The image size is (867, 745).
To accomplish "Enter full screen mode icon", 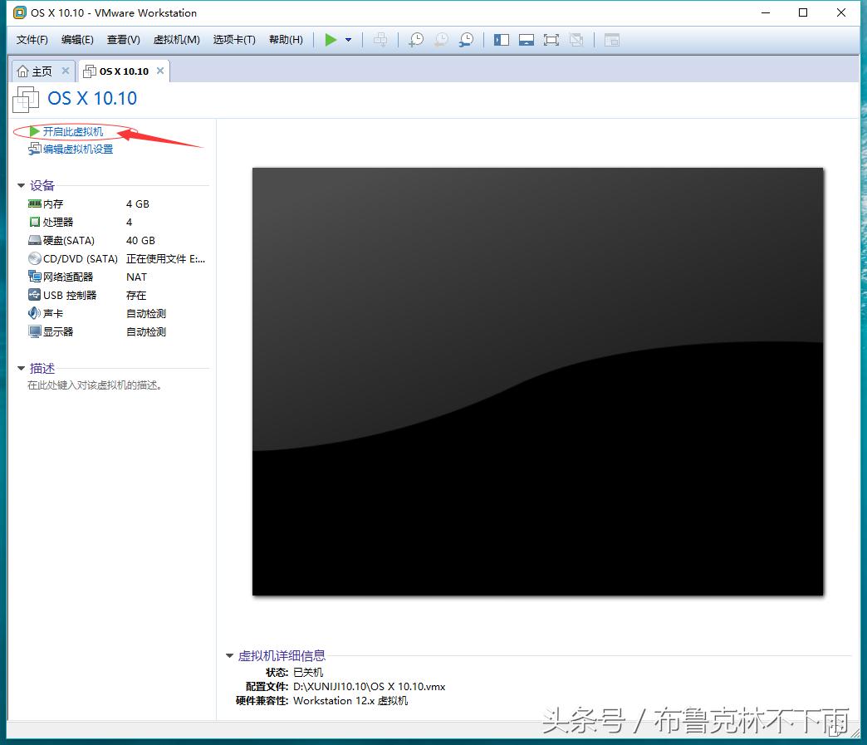I will coord(551,39).
